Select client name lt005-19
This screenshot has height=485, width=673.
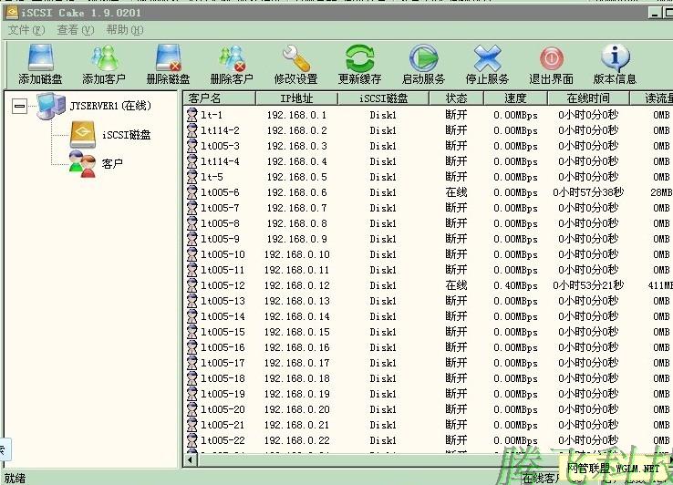223,394
